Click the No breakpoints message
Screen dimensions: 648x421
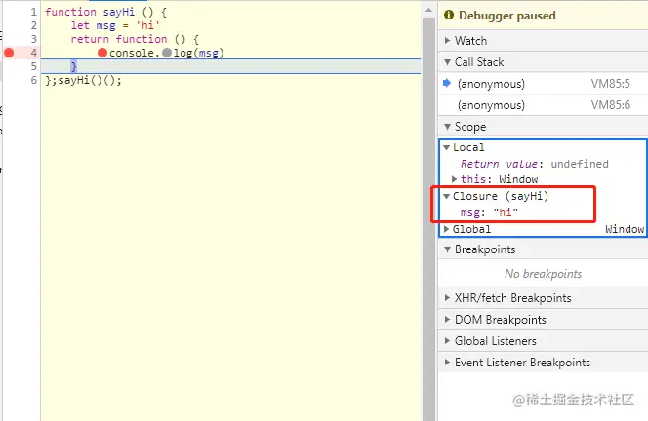(x=543, y=274)
